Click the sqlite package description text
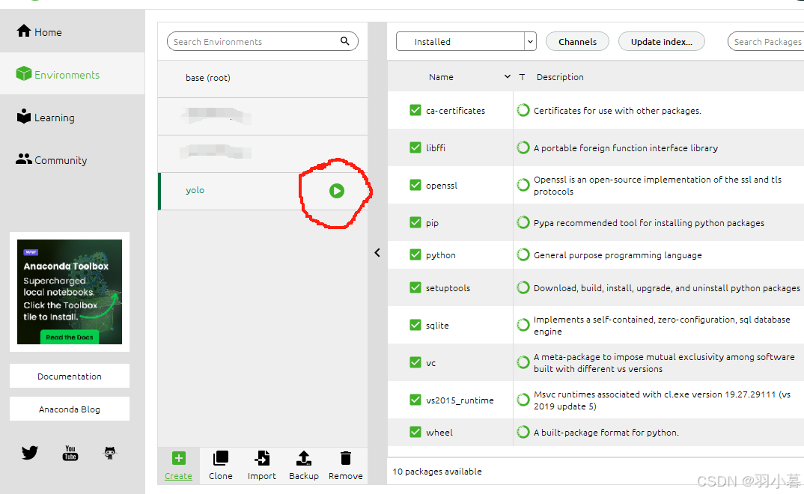 click(662, 326)
